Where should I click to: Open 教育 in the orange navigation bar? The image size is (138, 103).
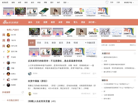pyautogui.click(x=53, y=22)
